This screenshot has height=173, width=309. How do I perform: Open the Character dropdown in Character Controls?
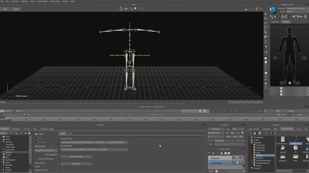pyautogui.click(x=297, y=9)
